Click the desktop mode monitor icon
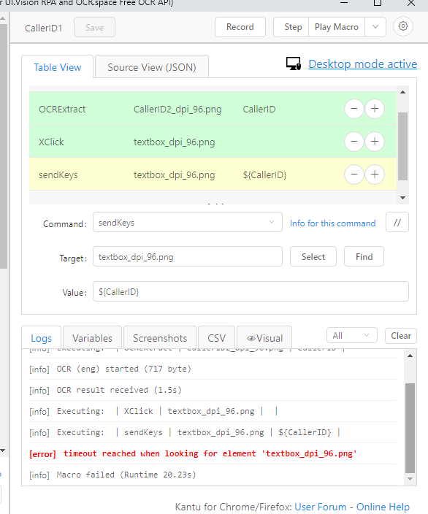The height and width of the screenshot is (514, 428). click(x=293, y=64)
